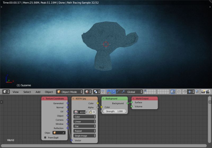Open the Linear interpolation dropdown
212x148 pixels.
pos(85,121)
